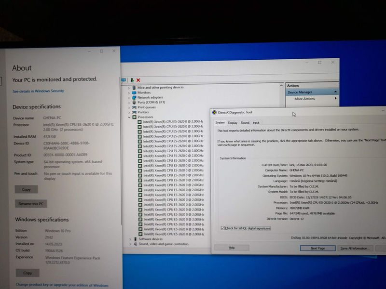Select the Print queues category icon
Viewport: 386px width, 289px height.
[134, 107]
